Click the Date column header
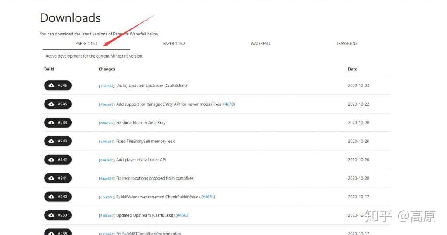This screenshot has width=447, height=235. [x=352, y=69]
